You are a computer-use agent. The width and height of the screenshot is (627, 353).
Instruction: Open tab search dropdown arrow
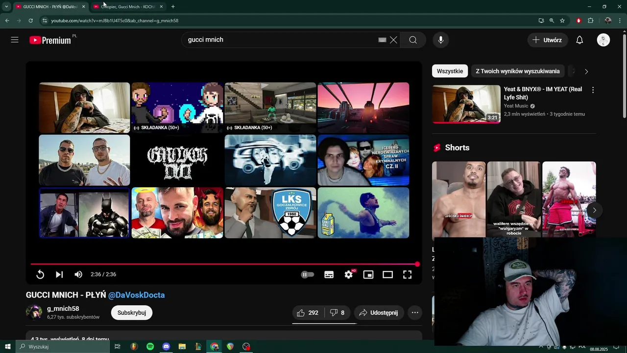pyautogui.click(x=6, y=6)
